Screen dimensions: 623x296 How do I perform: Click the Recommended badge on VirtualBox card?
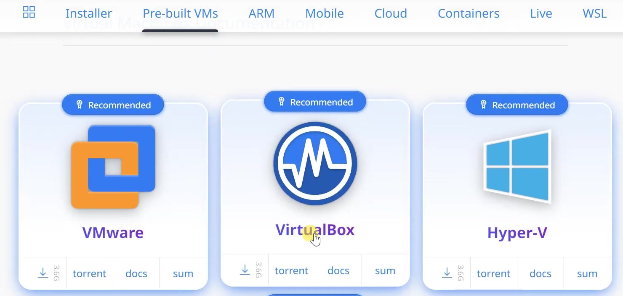click(315, 102)
